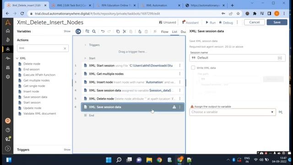Screen dimensions: 293x165
Task: Open the Choose a variable dropdown
Action: (233, 112)
